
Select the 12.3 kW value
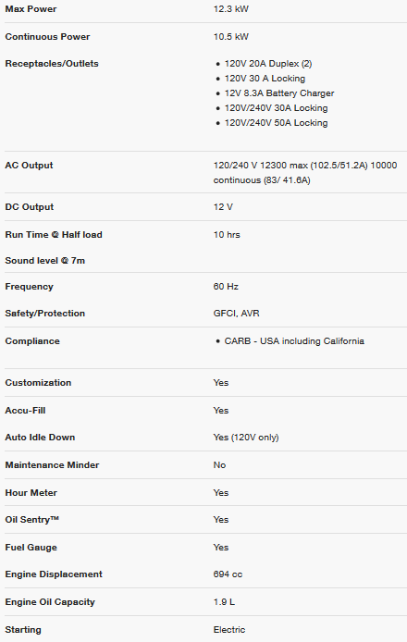(x=231, y=9)
